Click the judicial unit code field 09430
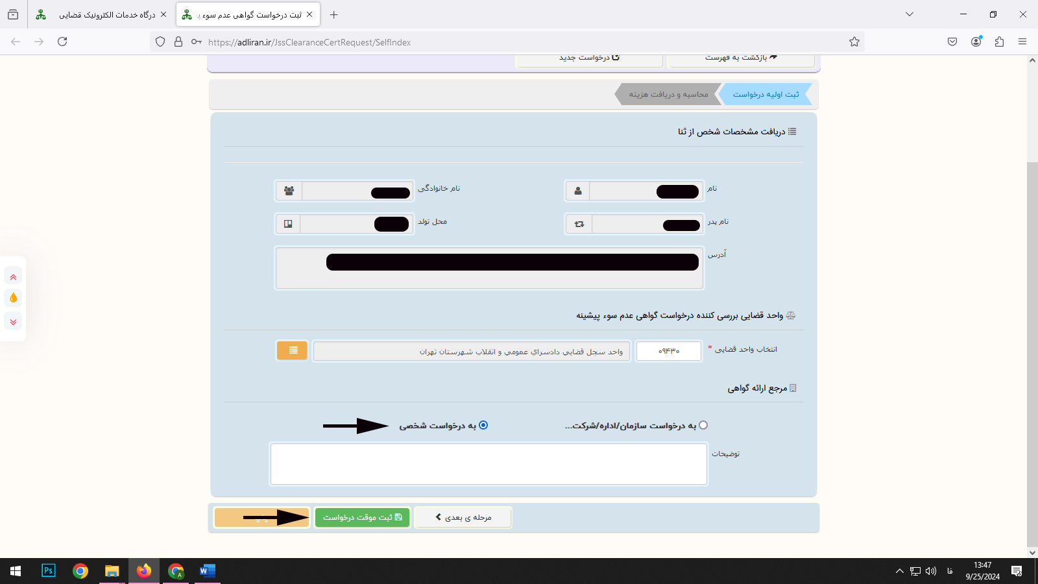This screenshot has width=1038, height=584. point(669,351)
